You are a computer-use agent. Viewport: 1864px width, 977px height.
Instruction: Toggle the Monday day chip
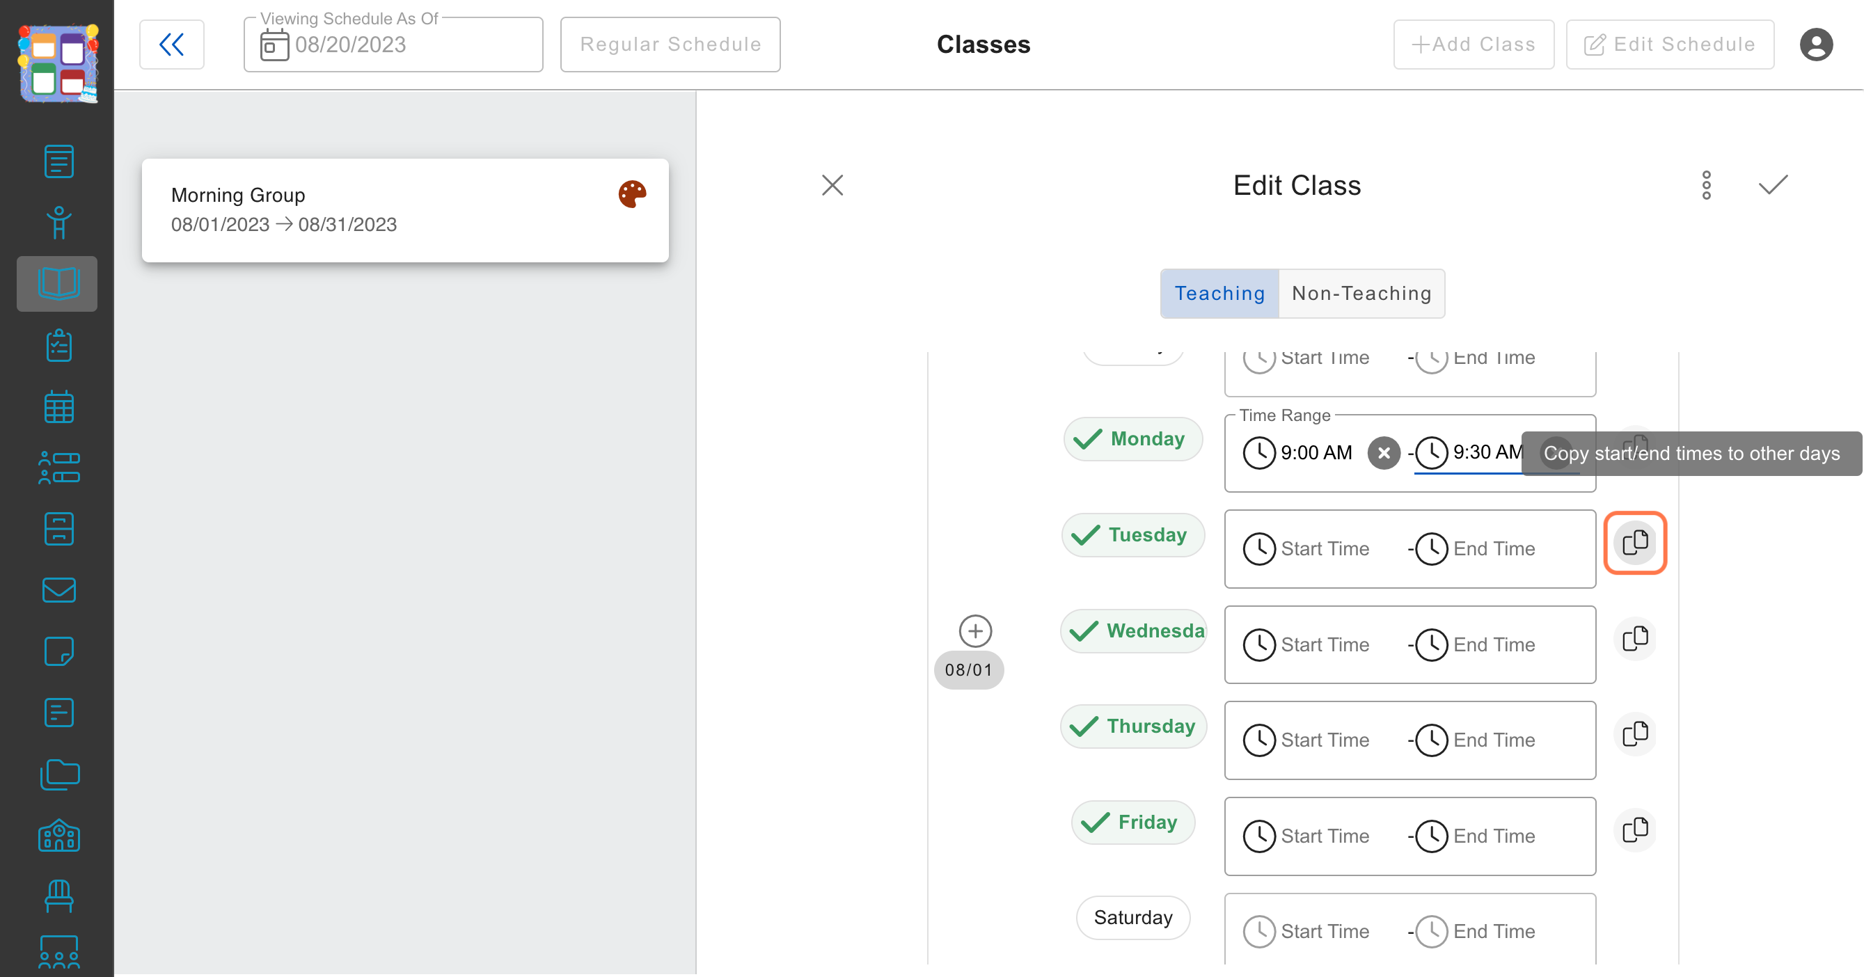point(1132,439)
